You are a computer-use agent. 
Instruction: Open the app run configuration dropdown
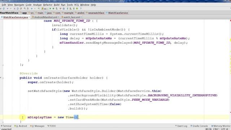click(x=45, y=9)
